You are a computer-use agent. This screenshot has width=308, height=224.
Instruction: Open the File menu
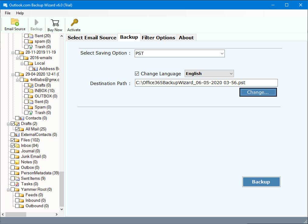(8, 13)
